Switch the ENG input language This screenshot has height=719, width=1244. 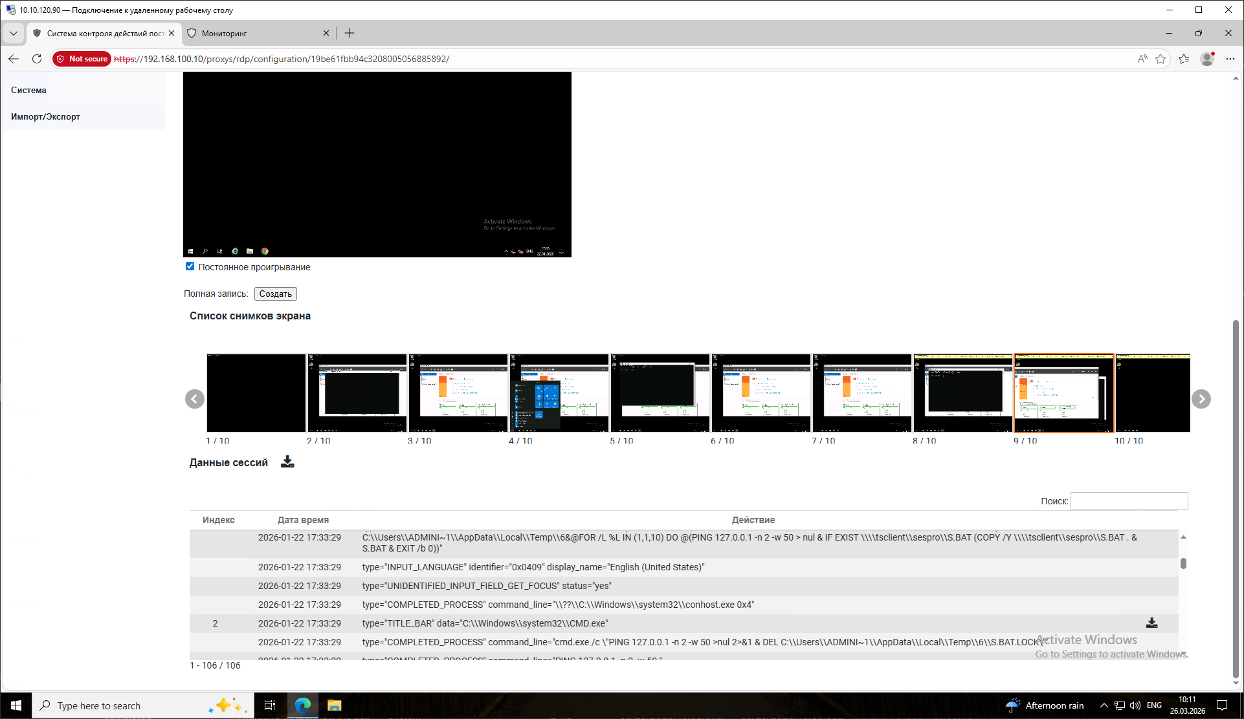click(1154, 705)
